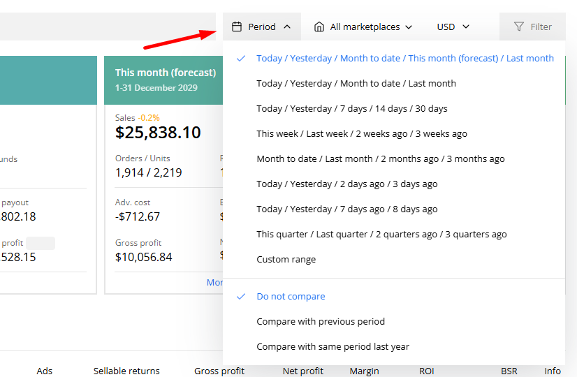577x377 pixels.
Task: Choose Today / Yesterday / 2 days ago / 3 days ago
Action: [x=346, y=184]
